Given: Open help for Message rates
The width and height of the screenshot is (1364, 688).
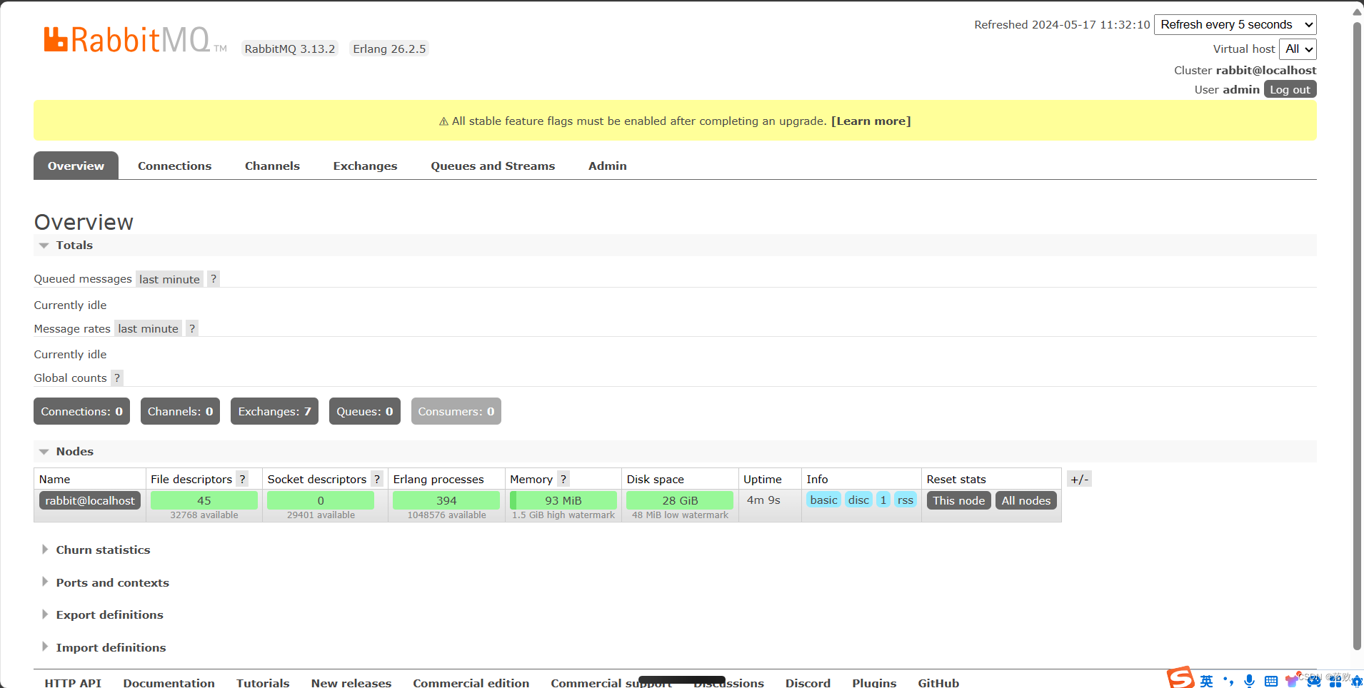Looking at the screenshot, I should [x=192, y=328].
